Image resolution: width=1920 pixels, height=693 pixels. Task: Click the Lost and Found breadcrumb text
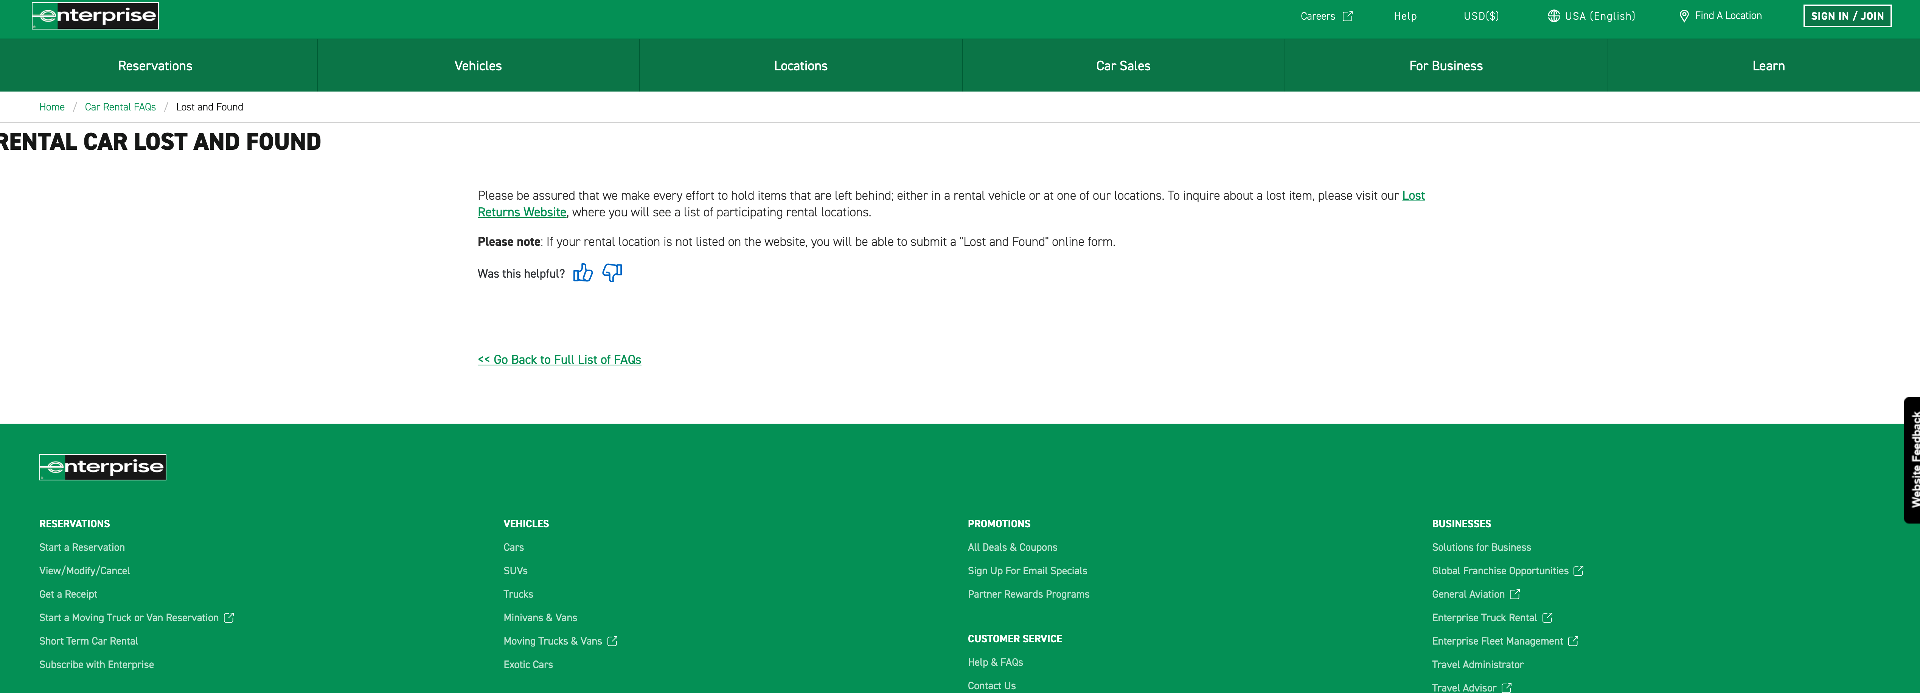click(210, 107)
